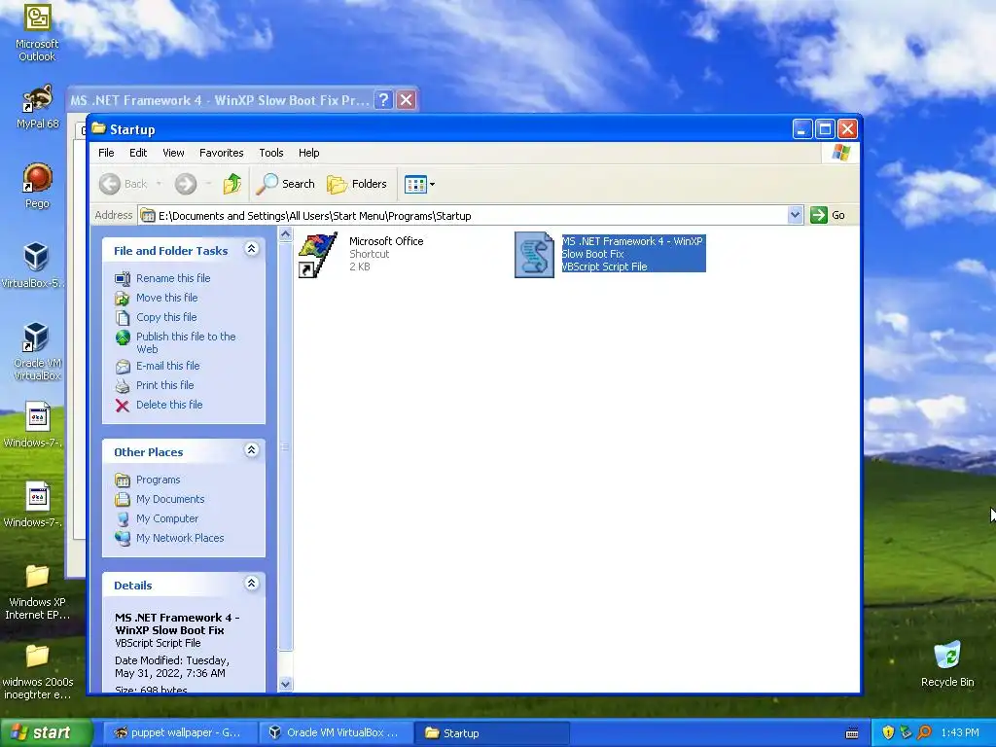The height and width of the screenshot is (747, 996).
Task: Click Delete this file
Action: 159,405
